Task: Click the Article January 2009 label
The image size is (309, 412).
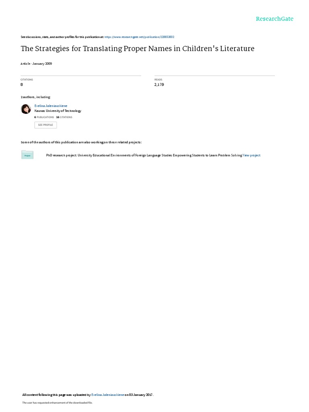Action: tap(36, 64)
